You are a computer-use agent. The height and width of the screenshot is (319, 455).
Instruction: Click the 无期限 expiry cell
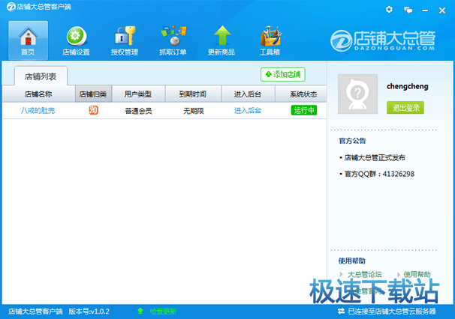(194, 111)
